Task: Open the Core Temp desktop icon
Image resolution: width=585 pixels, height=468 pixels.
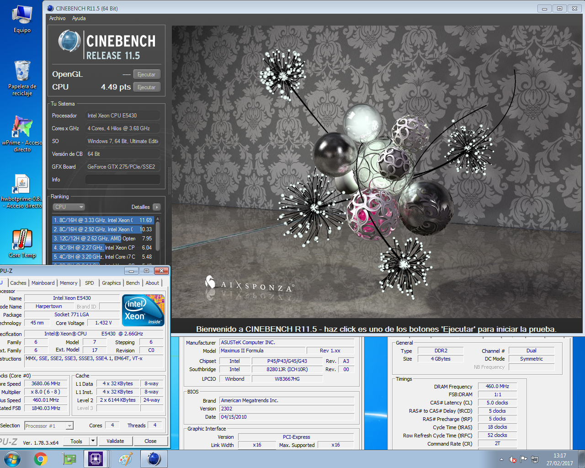Action: pos(22,244)
